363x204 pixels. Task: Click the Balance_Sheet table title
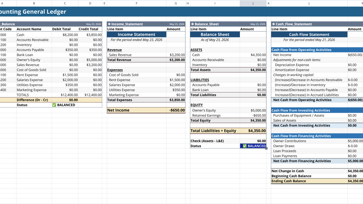(206, 24)
